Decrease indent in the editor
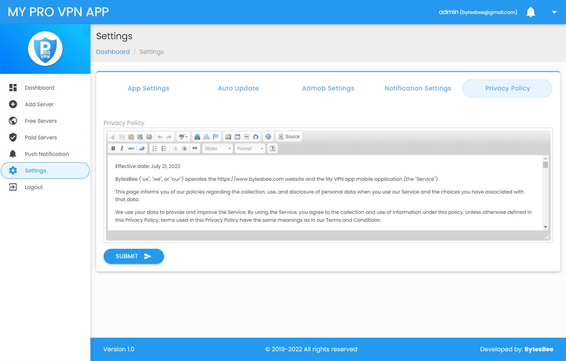The image size is (566, 361). [x=175, y=149]
